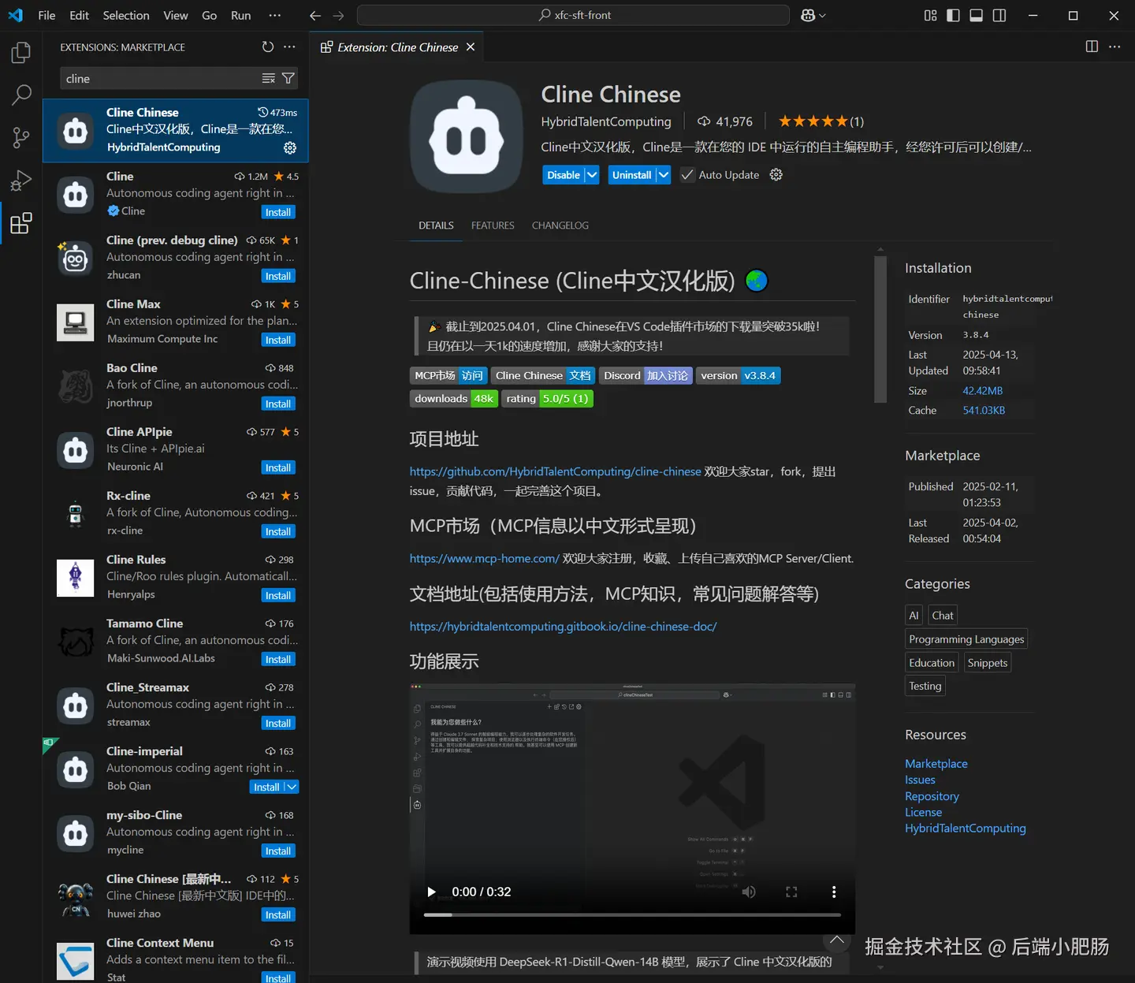
Task: Open the mcp-home.com link
Action: (484, 558)
